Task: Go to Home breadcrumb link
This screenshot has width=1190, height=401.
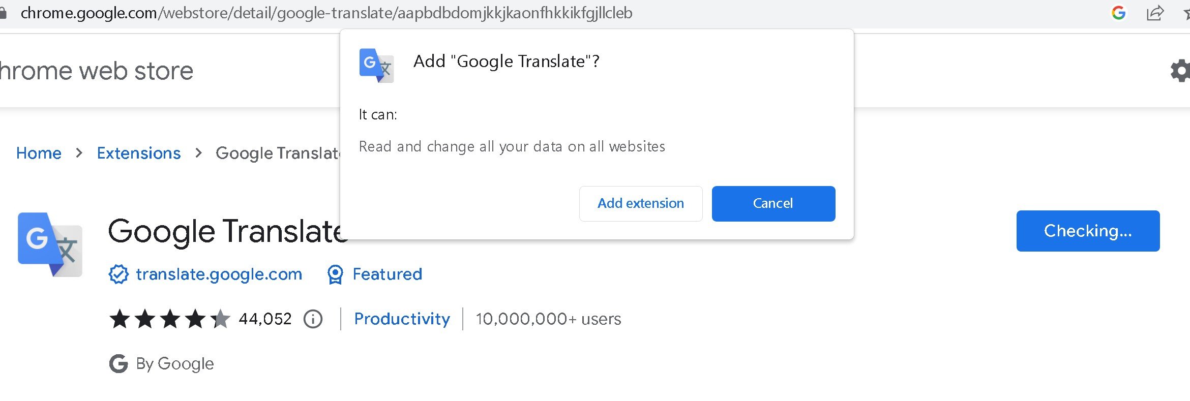Action: pyautogui.click(x=39, y=153)
